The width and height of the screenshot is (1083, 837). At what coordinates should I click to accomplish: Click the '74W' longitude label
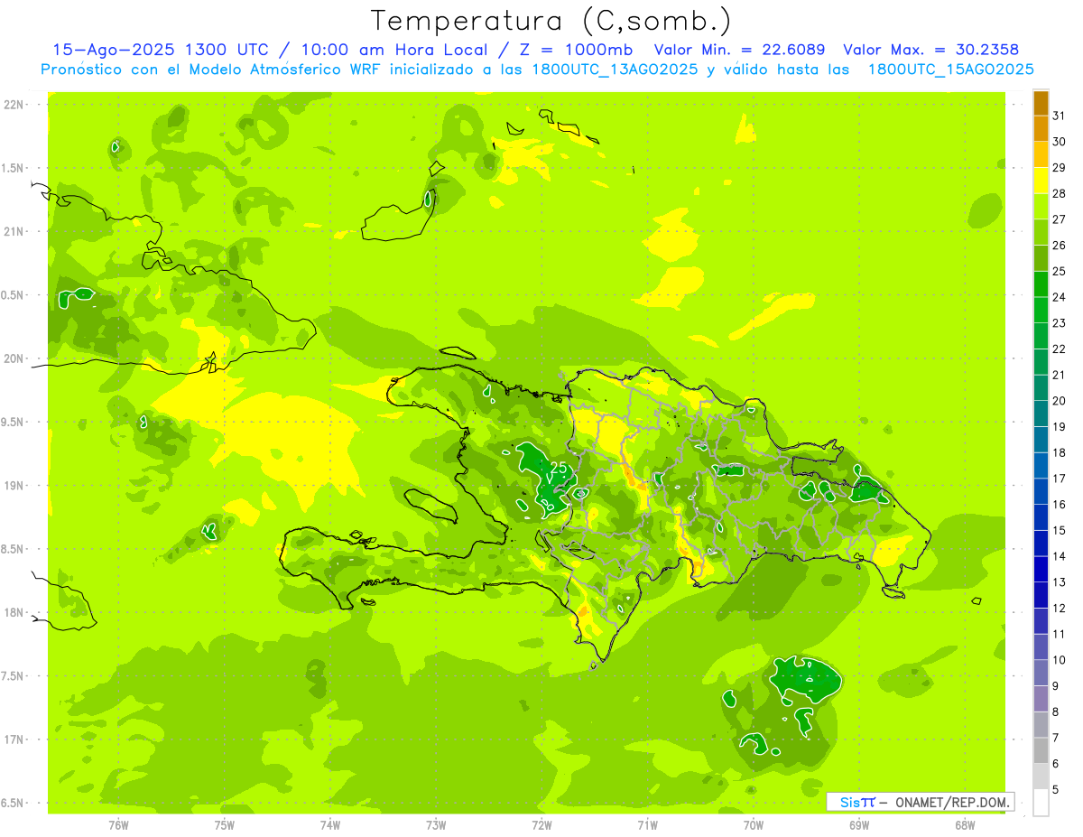point(330,824)
